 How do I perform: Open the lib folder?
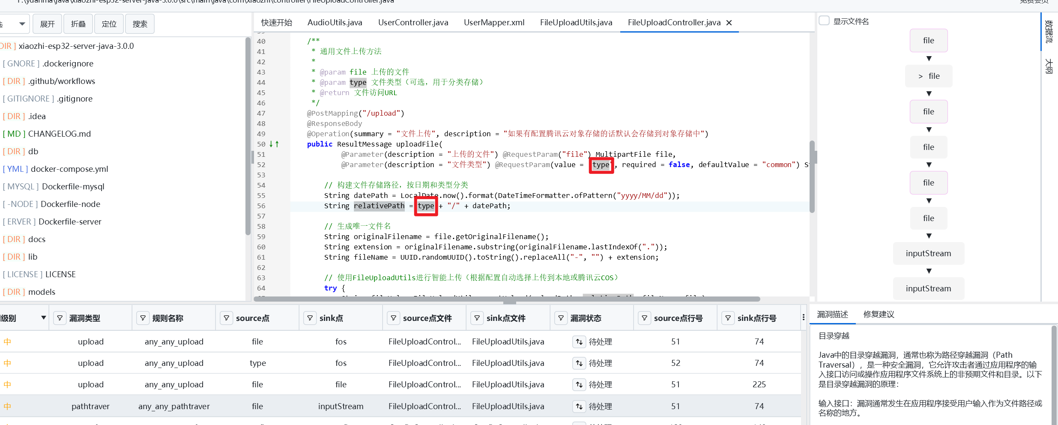(x=20, y=257)
